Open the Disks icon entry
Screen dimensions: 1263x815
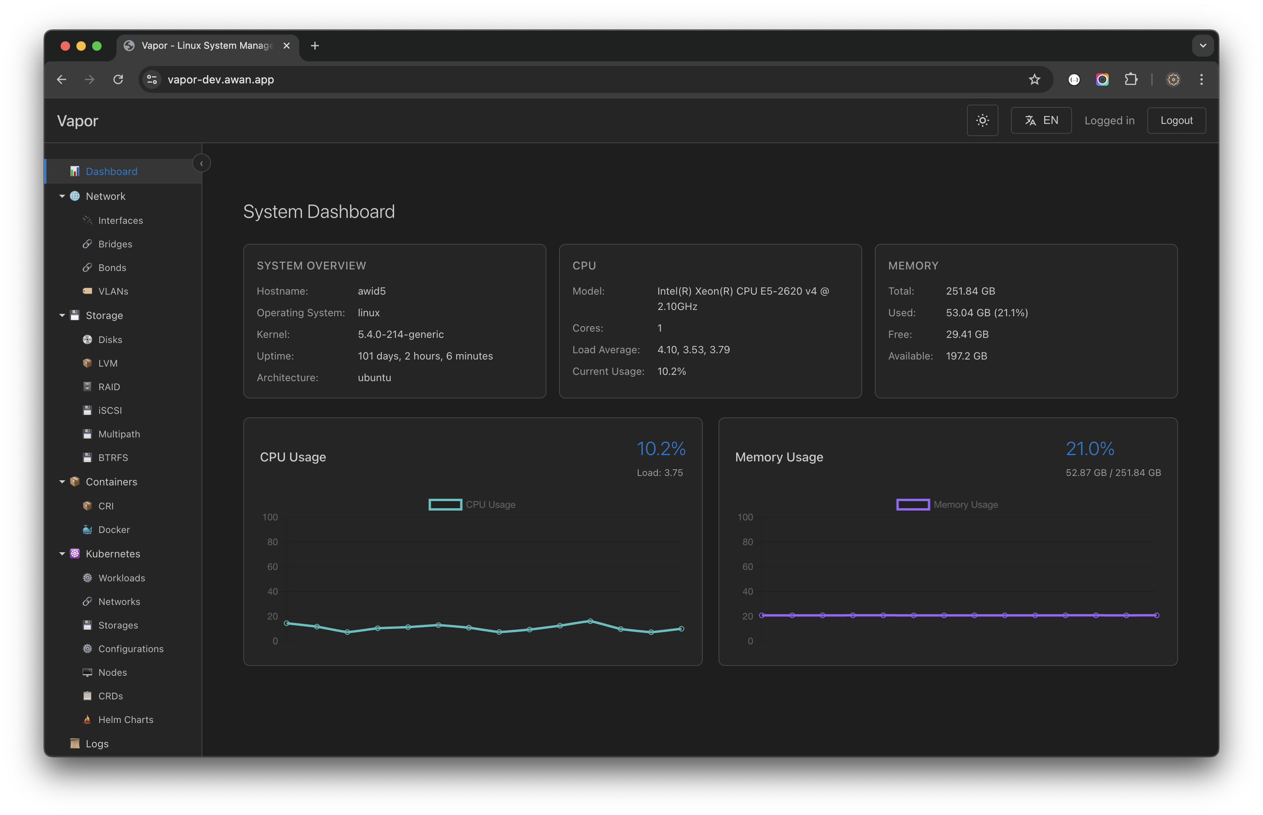87,340
